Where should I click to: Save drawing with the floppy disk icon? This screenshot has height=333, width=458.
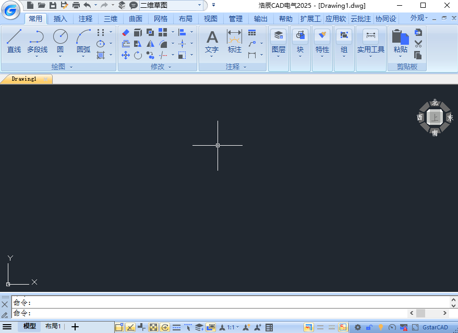[53, 5]
